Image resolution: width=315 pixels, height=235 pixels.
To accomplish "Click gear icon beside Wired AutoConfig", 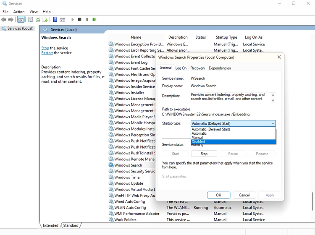I will [111, 201].
